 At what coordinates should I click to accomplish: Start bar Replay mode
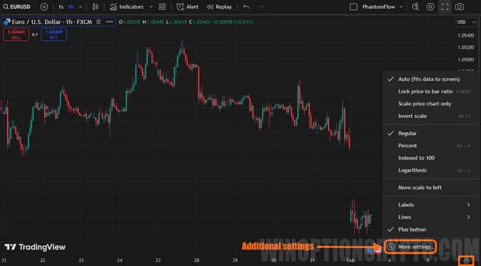(x=219, y=7)
